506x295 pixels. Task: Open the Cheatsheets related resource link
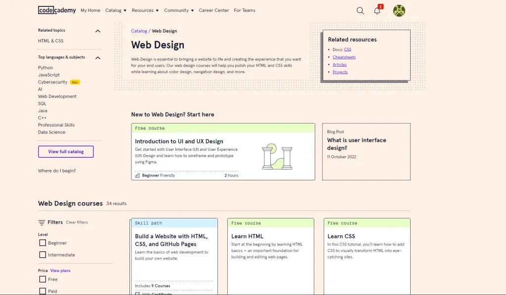344,57
